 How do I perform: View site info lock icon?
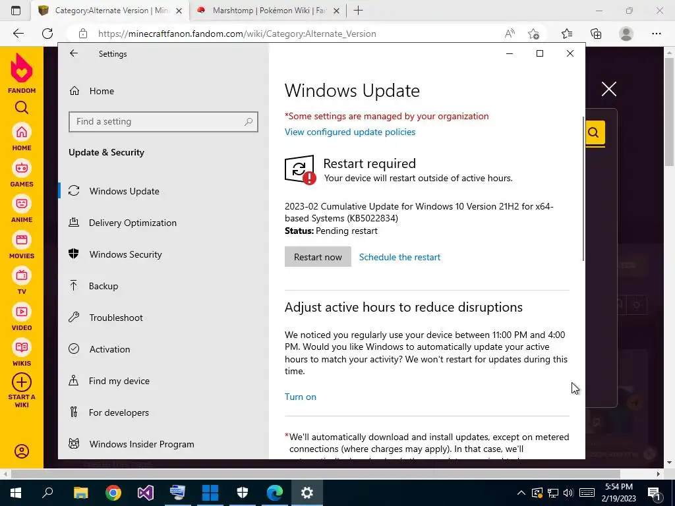tap(83, 34)
